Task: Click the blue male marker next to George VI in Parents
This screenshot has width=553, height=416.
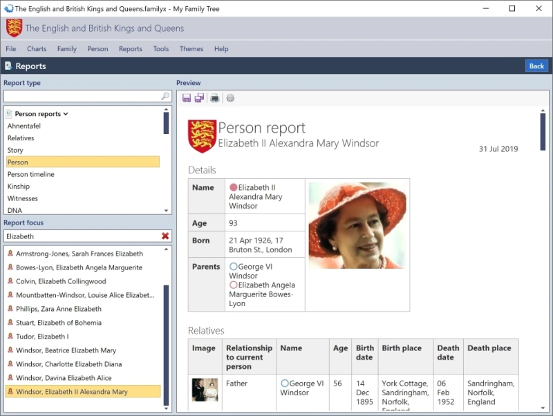Action: click(x=233, y=267)
